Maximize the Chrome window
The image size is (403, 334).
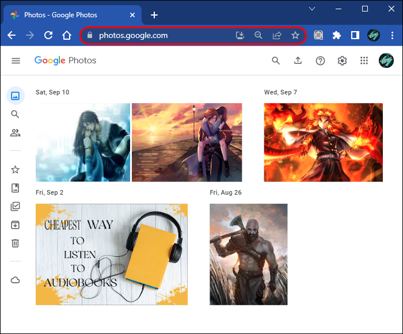pos(364,9)
